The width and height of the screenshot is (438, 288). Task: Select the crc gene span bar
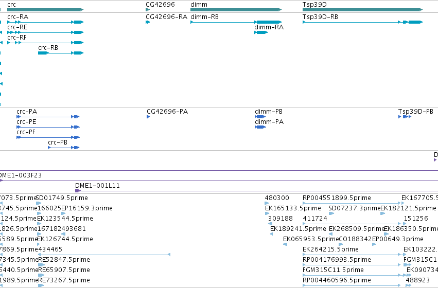click(x=45, y=10)
